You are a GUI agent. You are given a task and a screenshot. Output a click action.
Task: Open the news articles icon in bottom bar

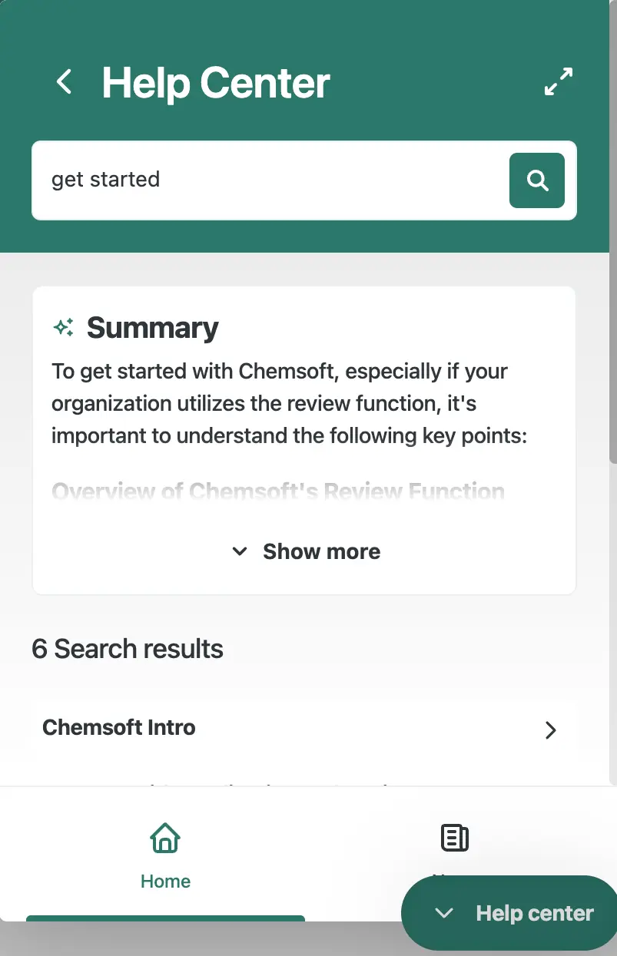(453, 839)
